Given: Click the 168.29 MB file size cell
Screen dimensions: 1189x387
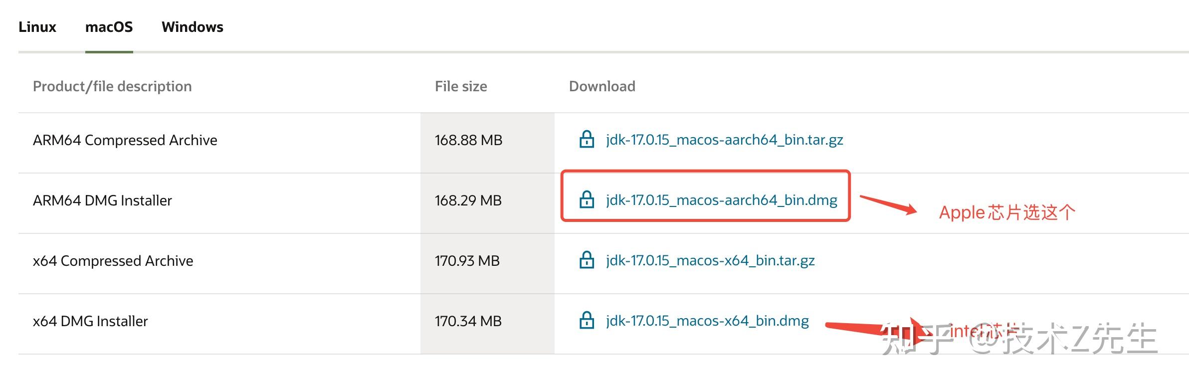Looking at the screenshot, I should point(468,200).
